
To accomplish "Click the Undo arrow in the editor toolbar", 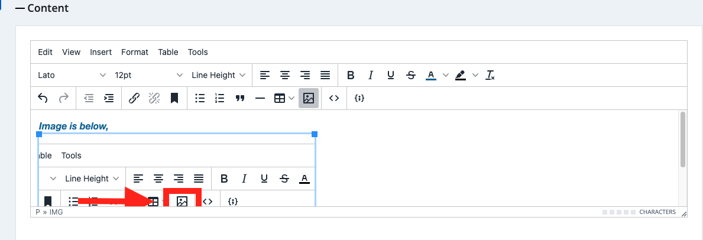I will coord(43,99).
